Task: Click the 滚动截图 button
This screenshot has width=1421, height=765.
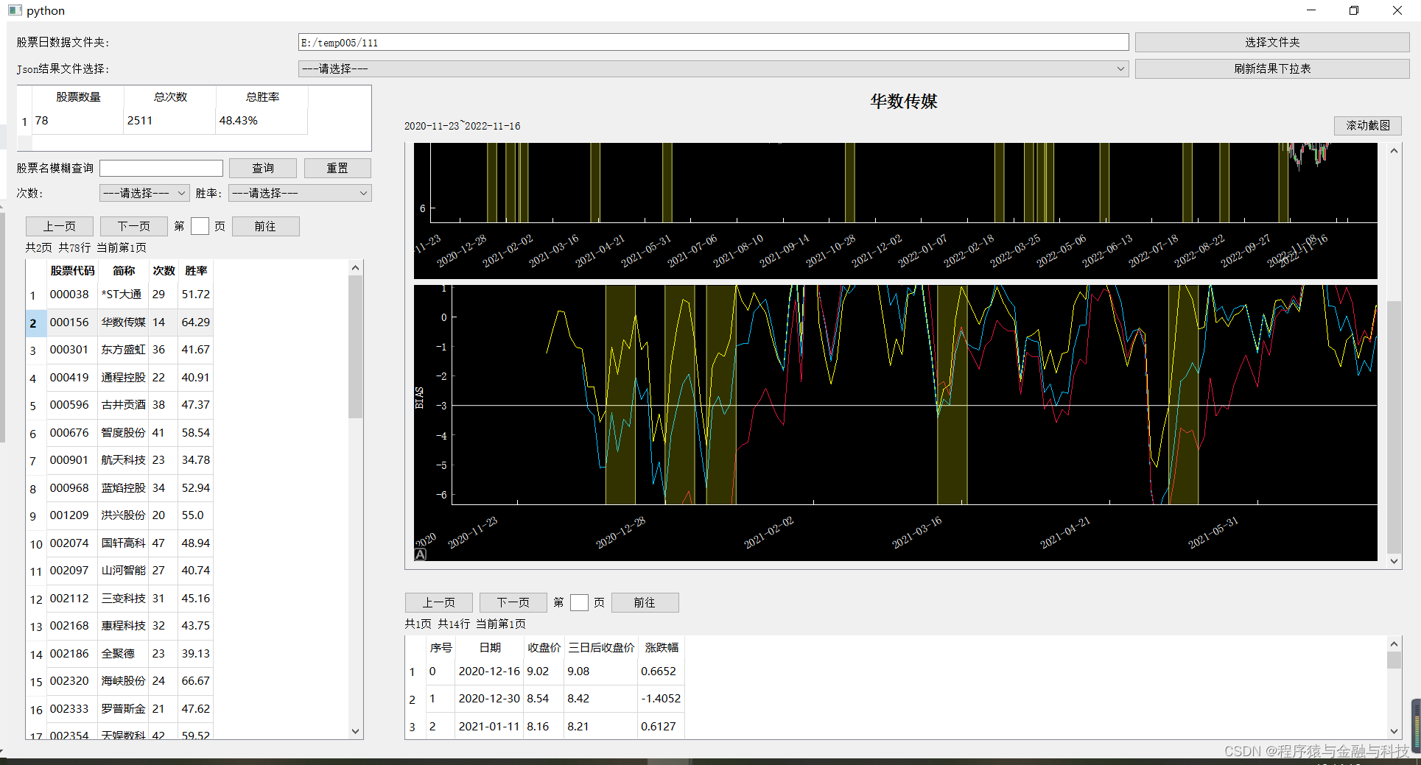Action: [1367, 125]
